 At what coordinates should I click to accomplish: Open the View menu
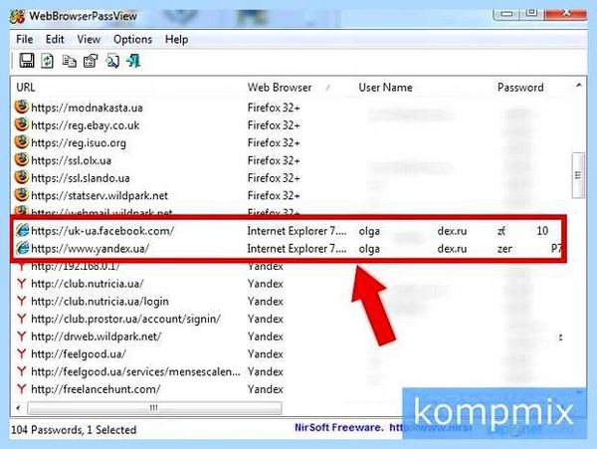(89, 39)
